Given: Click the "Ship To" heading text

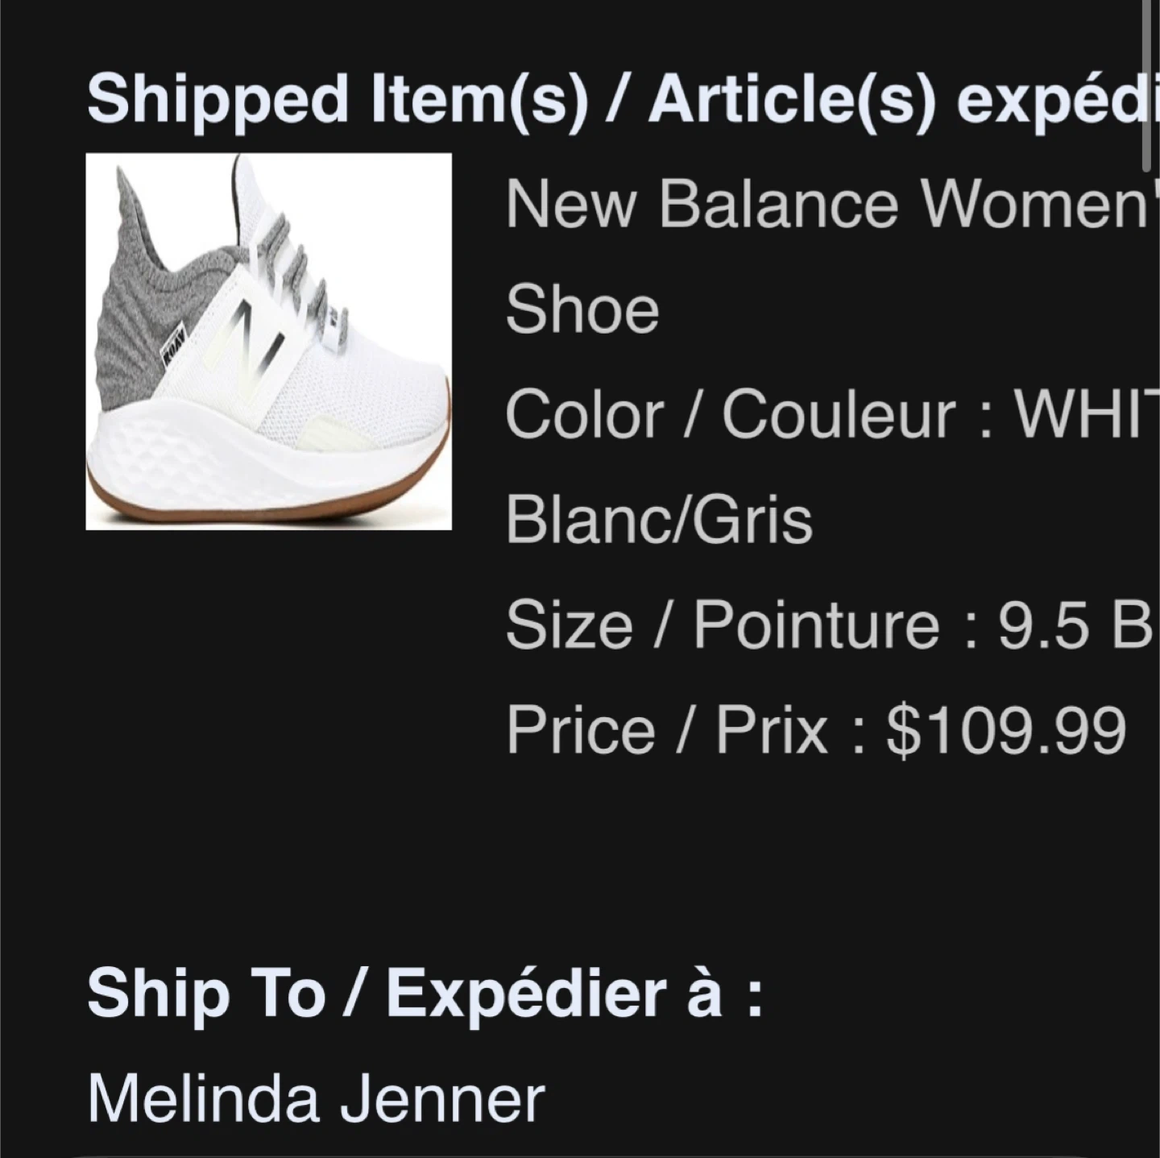Looking at the screenshot, I should [205, 993].
